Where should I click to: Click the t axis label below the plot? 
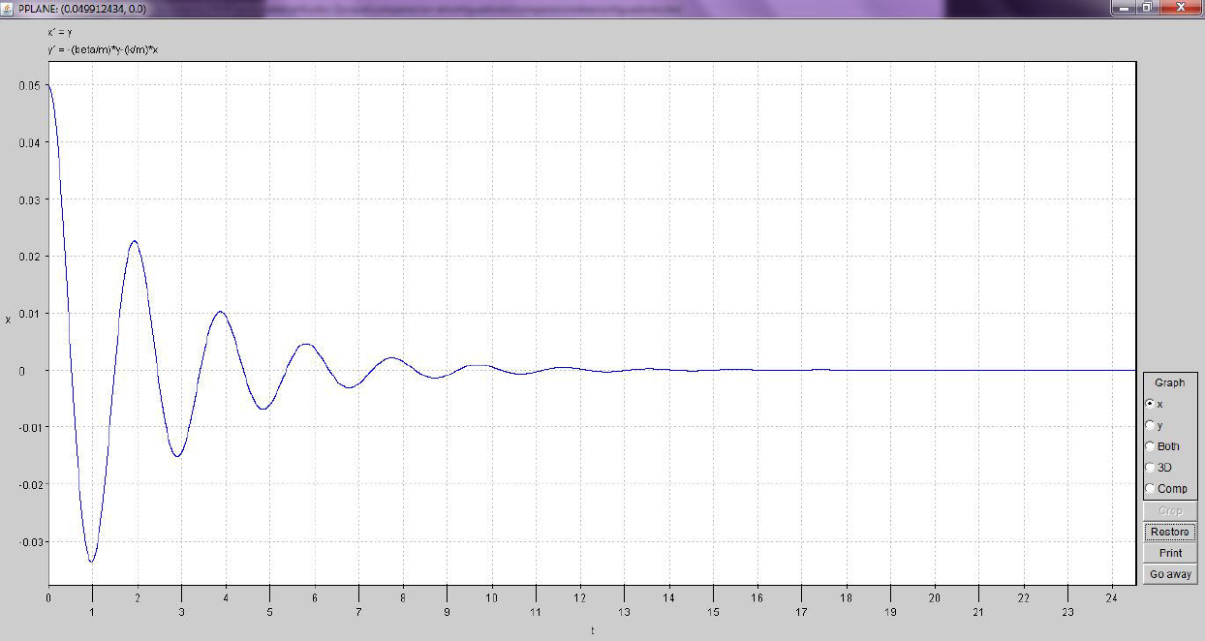[592, 630]
